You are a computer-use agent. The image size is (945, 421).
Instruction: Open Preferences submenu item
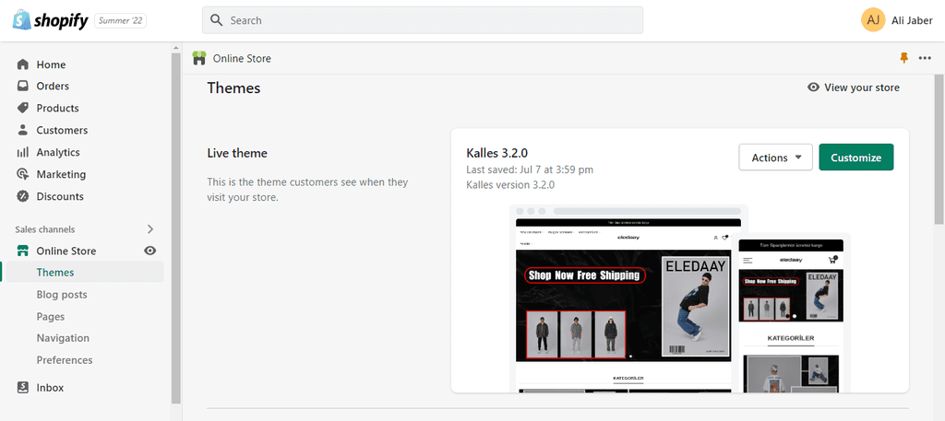coord(65,359)
